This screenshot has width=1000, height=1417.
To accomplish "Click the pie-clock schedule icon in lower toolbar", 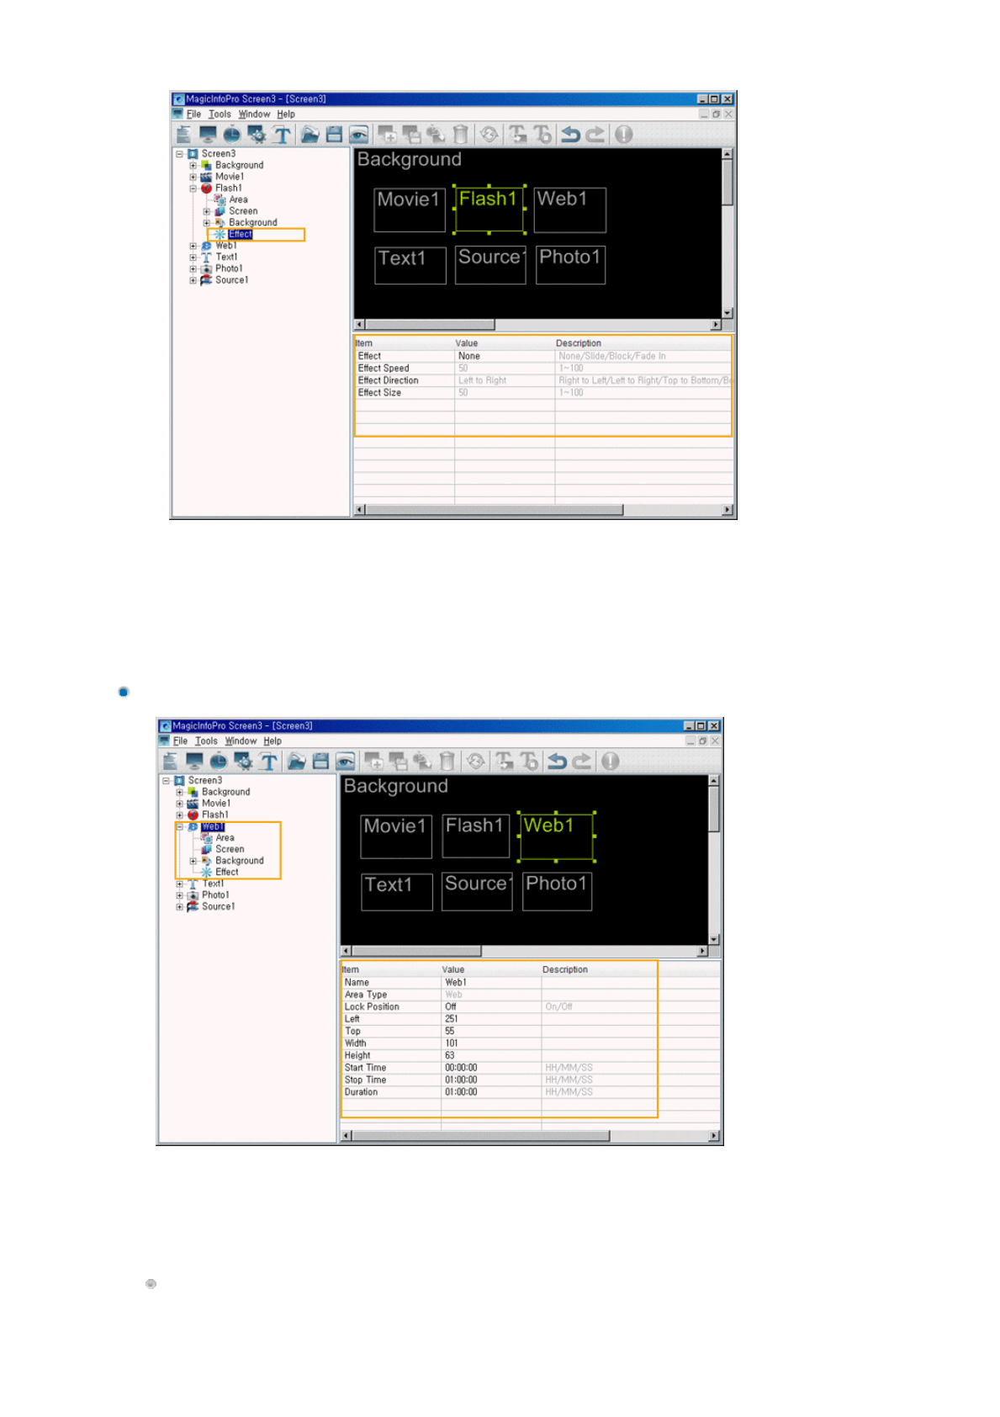I will [x=219, y=762].
